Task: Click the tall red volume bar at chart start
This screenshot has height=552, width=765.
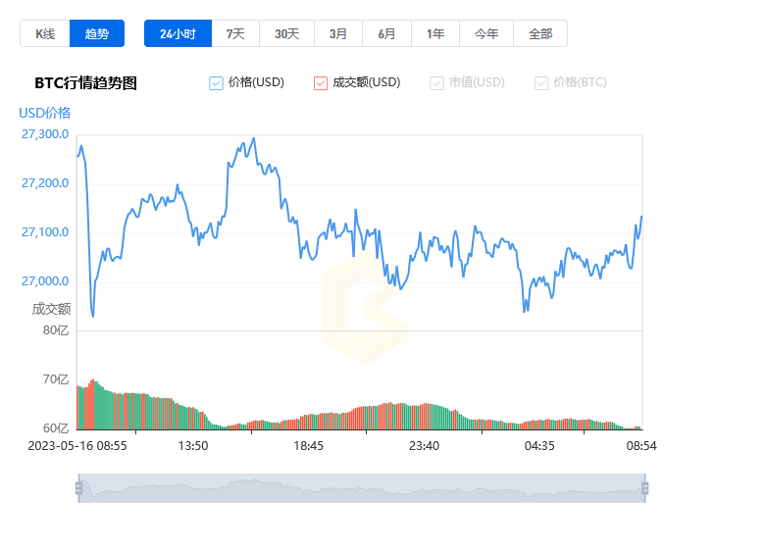Action: pos(92,404)
